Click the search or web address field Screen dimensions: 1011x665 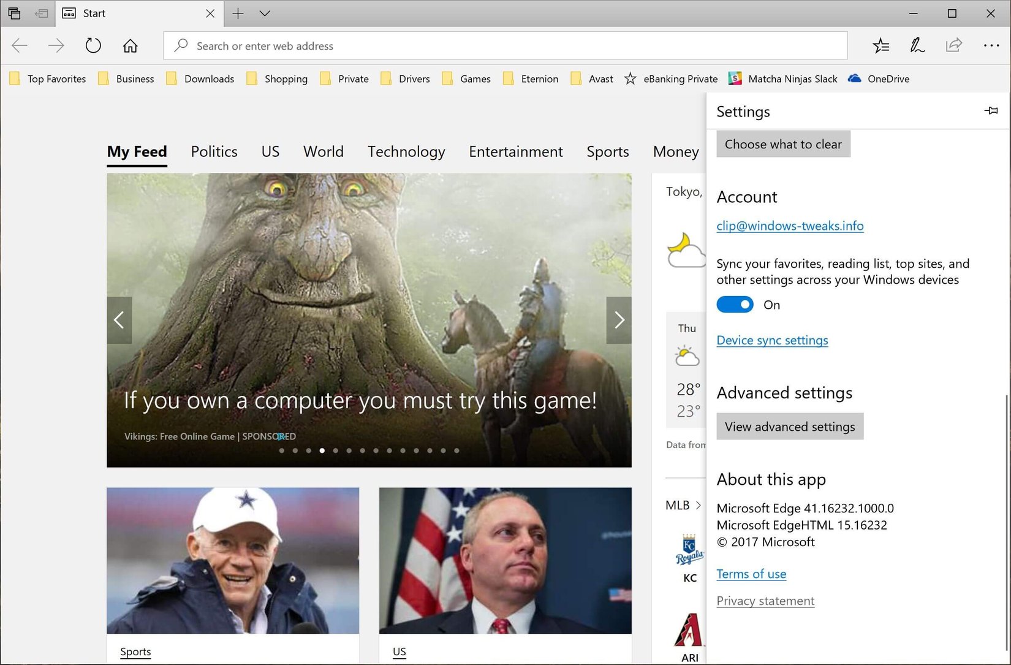pos(505,46)
